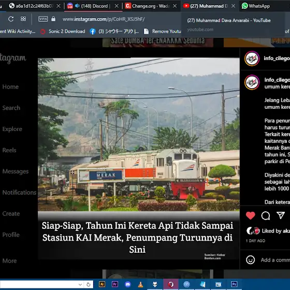Open the emoji picker smiley icon

click(x=251, y=260)
